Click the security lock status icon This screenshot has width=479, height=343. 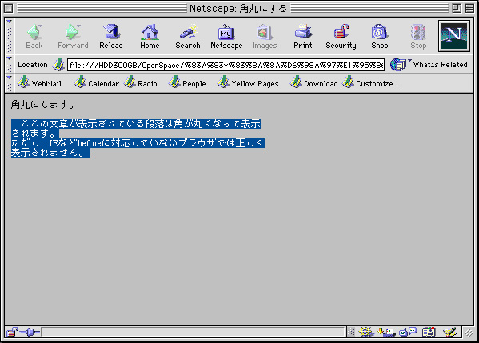(x=12, y=332)
